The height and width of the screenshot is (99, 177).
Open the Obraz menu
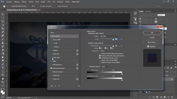pos(24,2)
